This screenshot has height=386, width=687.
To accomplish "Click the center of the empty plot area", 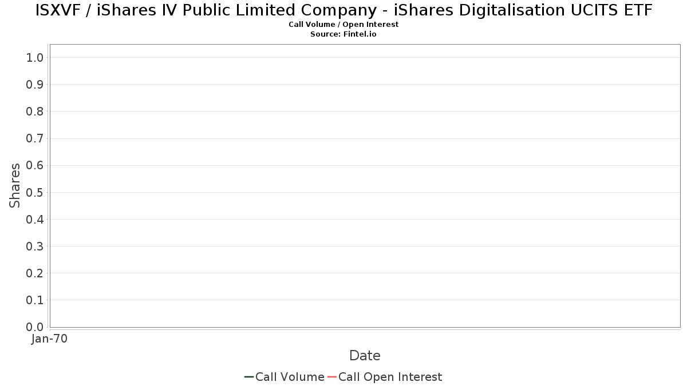I will (365, 186).
